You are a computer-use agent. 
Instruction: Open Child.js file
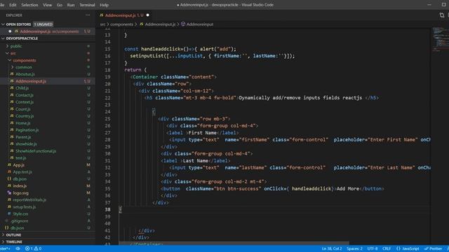point(22,88)
